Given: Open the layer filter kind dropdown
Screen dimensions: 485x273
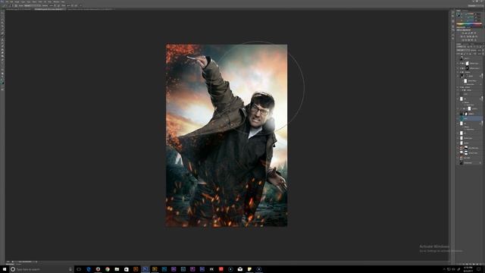Looking at the screenshot, I should coord(462,47).
